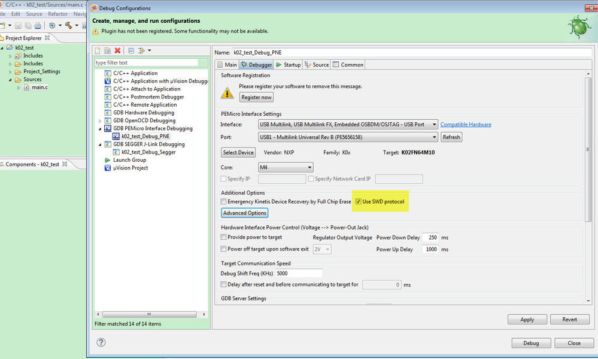
Task: Select C/C++ Attach to Application
Action: point(147,89)
